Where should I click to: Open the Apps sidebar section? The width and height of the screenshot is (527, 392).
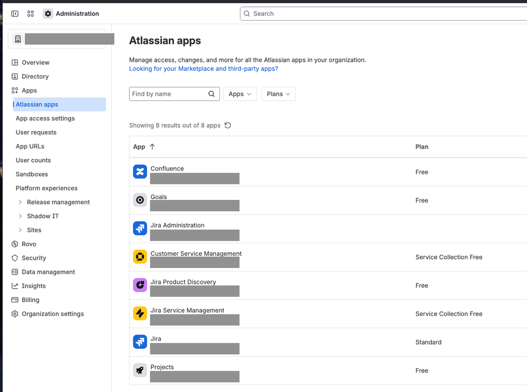click(29, 90)
